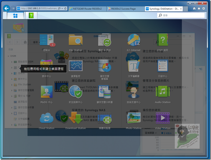Open browser settings gear icon
This screenshot has width=211, height=160.
pyautogui.click(x=204, y=9)
